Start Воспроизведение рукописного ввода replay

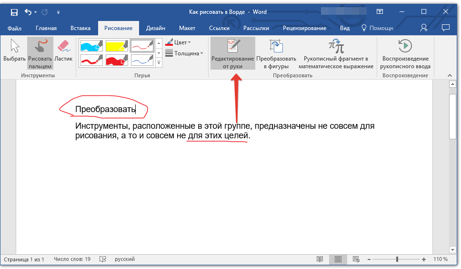[x=406, y=54]
